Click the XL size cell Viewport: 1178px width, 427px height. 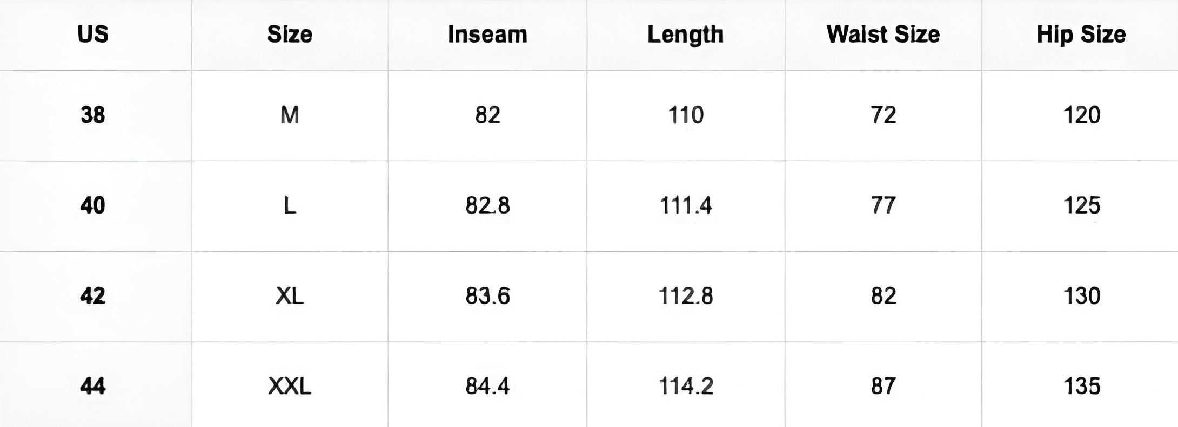[x=290, y=296]
